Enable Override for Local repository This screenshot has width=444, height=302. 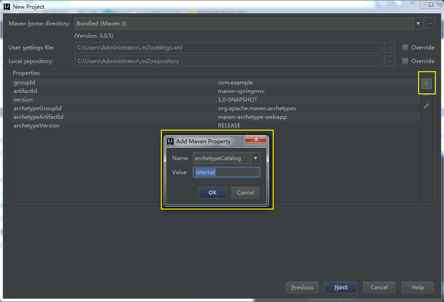(x=405, y=61)
